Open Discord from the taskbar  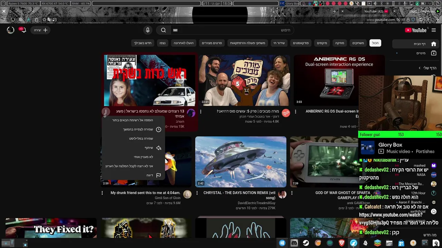point(294,243)
